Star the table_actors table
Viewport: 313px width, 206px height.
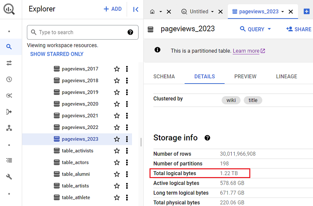tap(117, 162)
